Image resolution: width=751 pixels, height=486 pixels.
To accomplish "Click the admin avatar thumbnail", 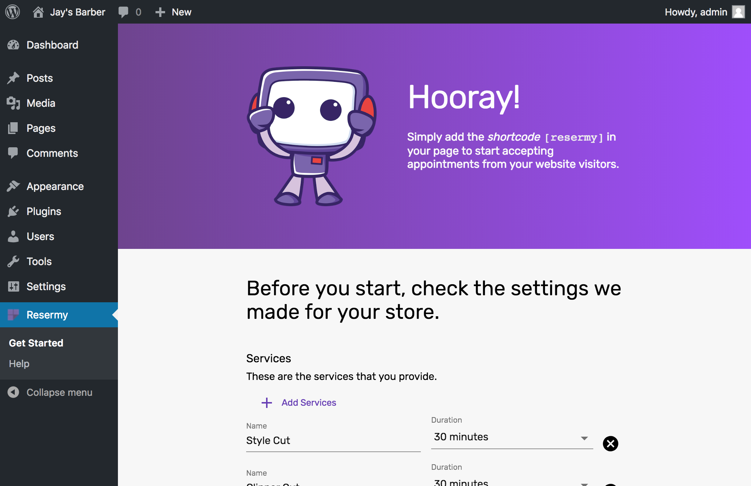I will pos(738,12).
